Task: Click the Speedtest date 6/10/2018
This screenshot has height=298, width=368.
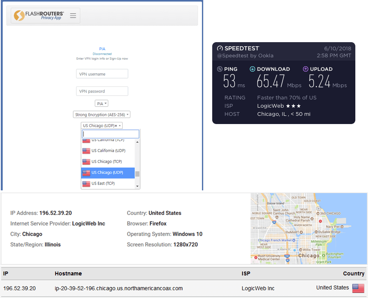Action: pyautogui.click(x=337, y=49)
